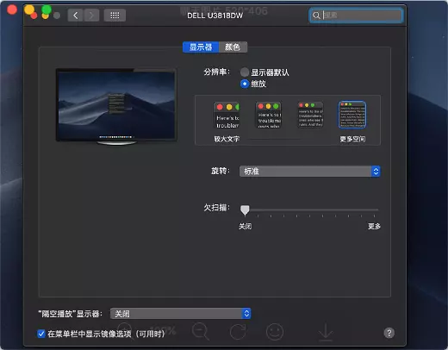Choose the third scaling option thumbnail
448x350 pixels.
310,115
